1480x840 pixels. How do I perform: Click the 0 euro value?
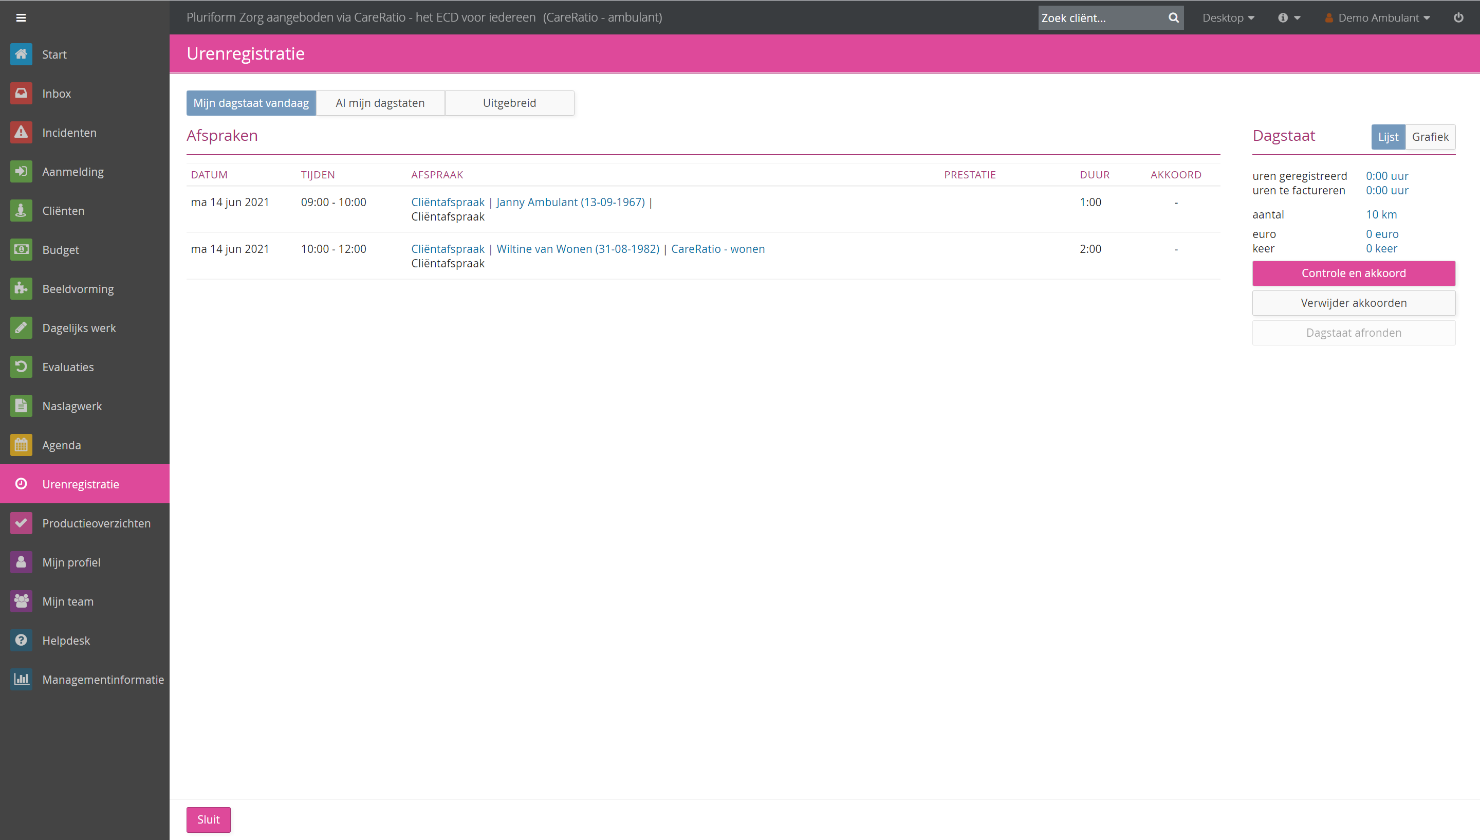click(x=1382, y=234)
